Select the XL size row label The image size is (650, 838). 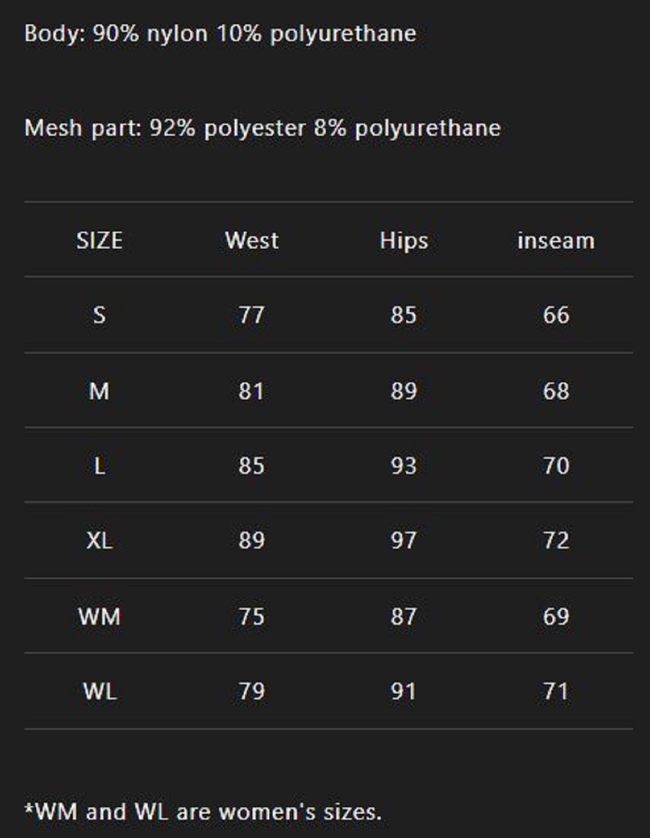pyautogui.click(x=99, y=541)
